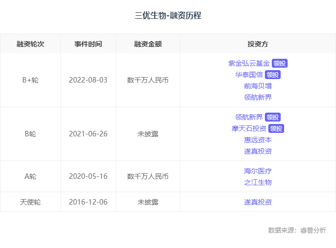Click the date 2016-12-06

pos(88,202)
